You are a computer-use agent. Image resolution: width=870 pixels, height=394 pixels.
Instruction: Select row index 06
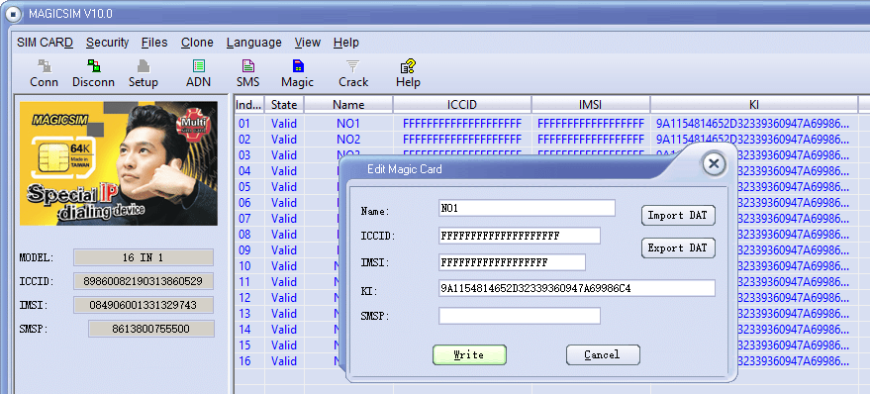(x=244, y=203)
